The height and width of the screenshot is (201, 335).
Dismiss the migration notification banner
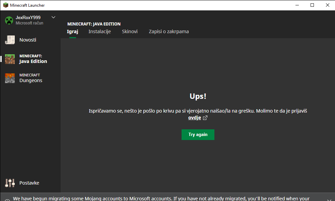(329, 200)
